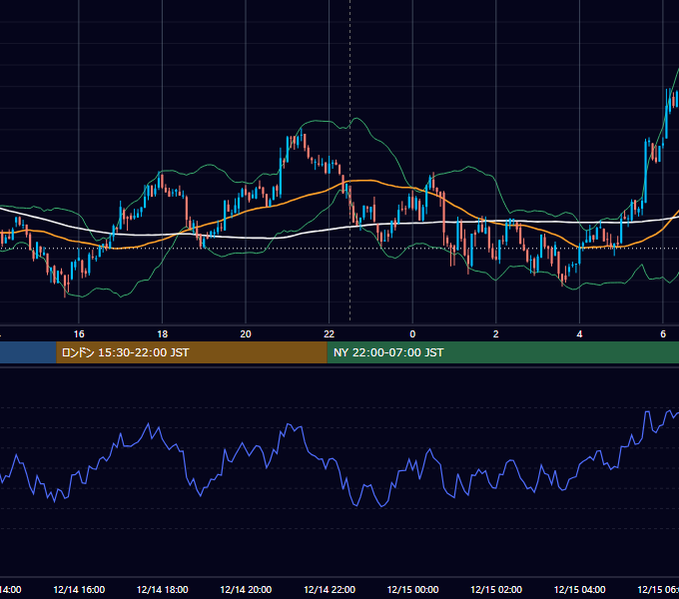Click the 20 hour axis label
679x599 pixels.
click(x=246, y=334)
